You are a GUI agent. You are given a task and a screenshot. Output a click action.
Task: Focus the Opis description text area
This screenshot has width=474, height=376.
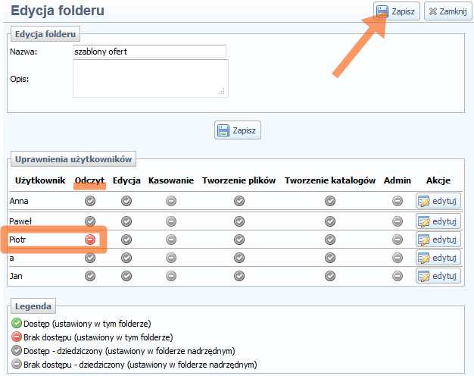coord(149,78)
